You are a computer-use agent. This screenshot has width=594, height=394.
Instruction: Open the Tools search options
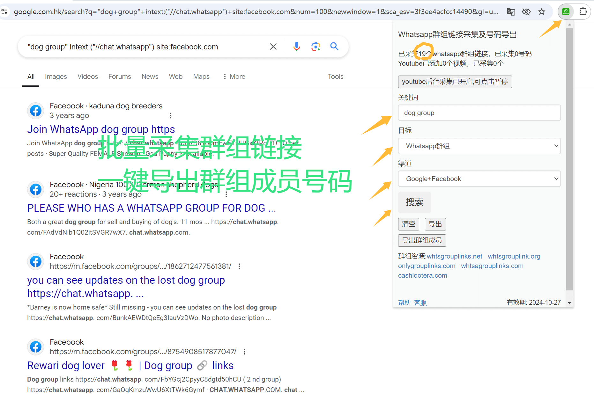click(x=336, y=77)
